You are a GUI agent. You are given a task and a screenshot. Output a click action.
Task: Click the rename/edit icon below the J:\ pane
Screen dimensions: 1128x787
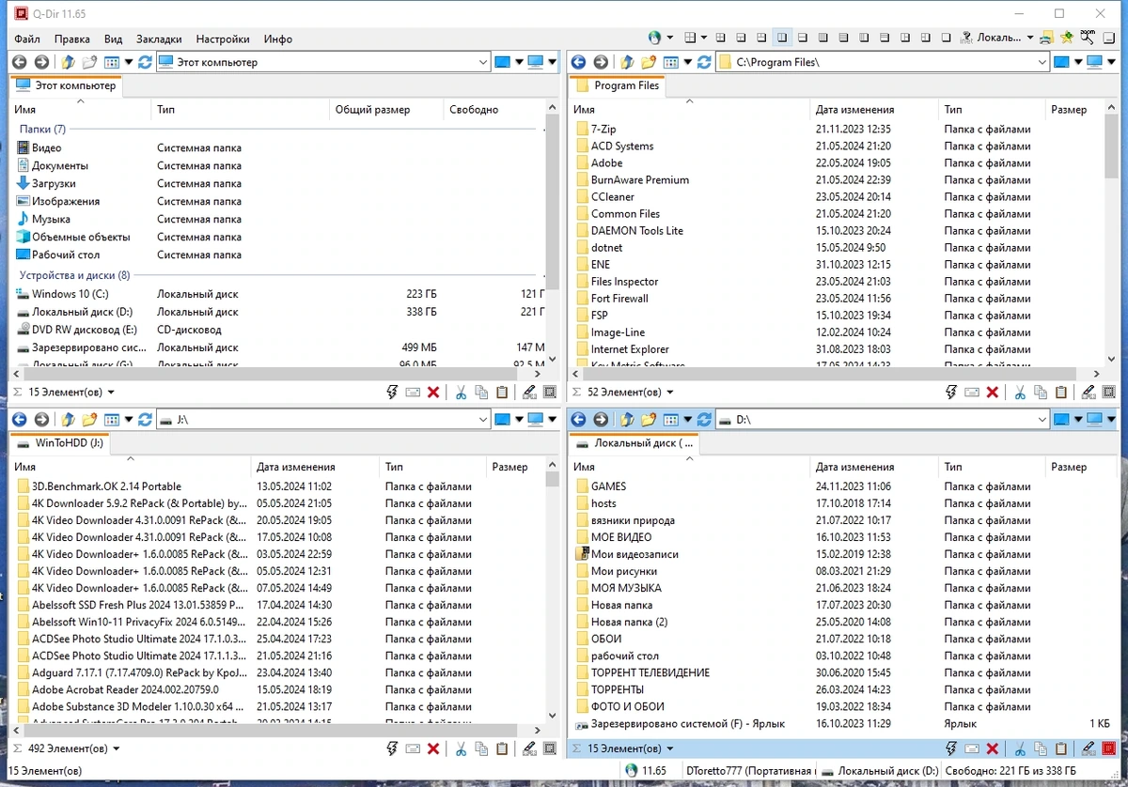(x=529, y=749)
